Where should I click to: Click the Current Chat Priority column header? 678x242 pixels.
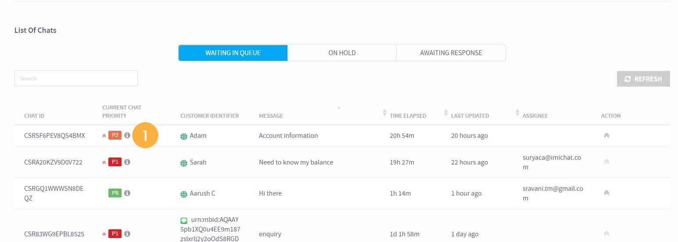122,112
